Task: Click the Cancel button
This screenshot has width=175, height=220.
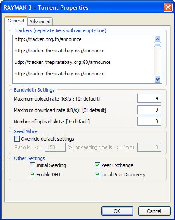Action: tap(154, 211)
